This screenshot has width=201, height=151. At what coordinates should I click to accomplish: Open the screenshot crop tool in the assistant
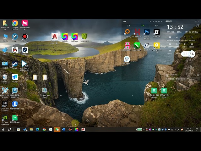(x=170, y=44)
